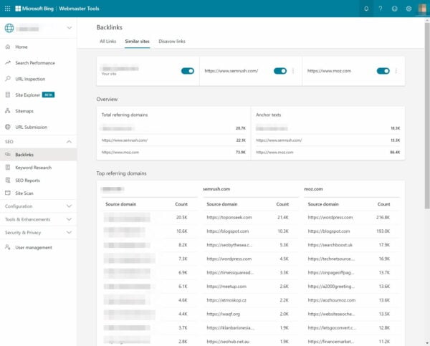430x346 pixels.
Task: Click the feedback smiley icon
Action: pos(395,9)
